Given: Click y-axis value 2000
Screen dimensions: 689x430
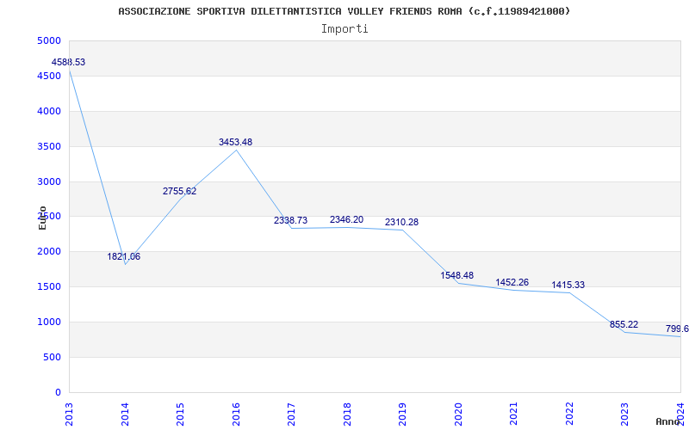Looking at the screenshot, I should coord(49,252).
